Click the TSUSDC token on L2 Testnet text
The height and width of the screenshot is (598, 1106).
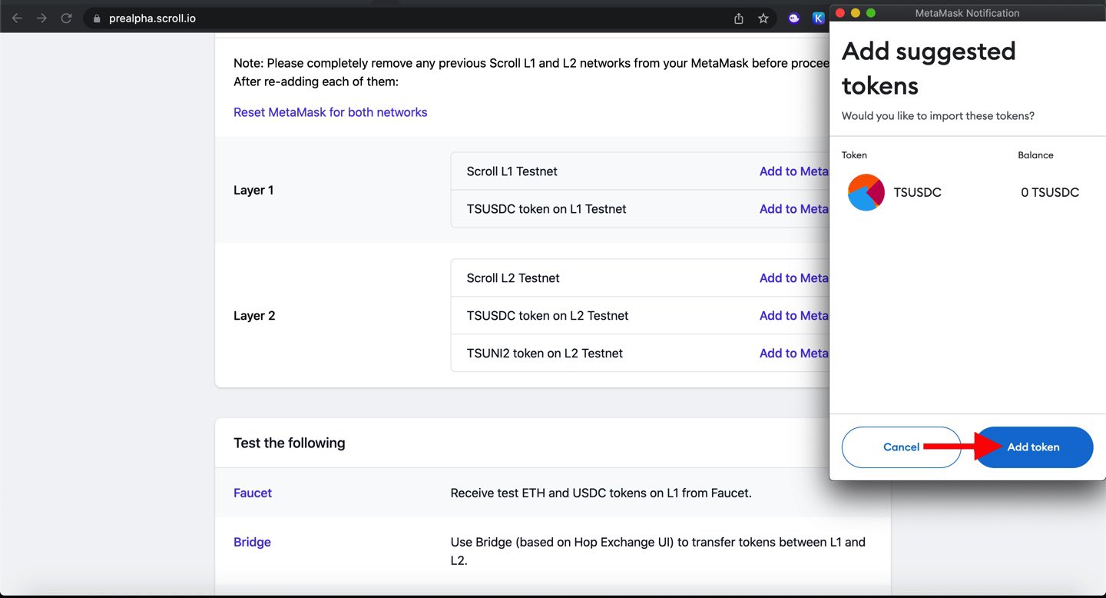548,316
